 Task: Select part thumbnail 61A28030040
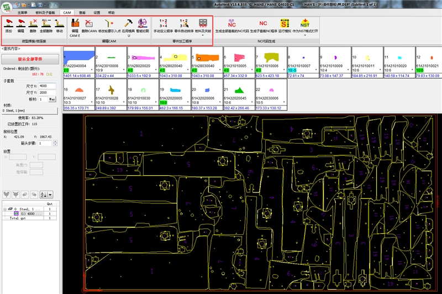207,62
